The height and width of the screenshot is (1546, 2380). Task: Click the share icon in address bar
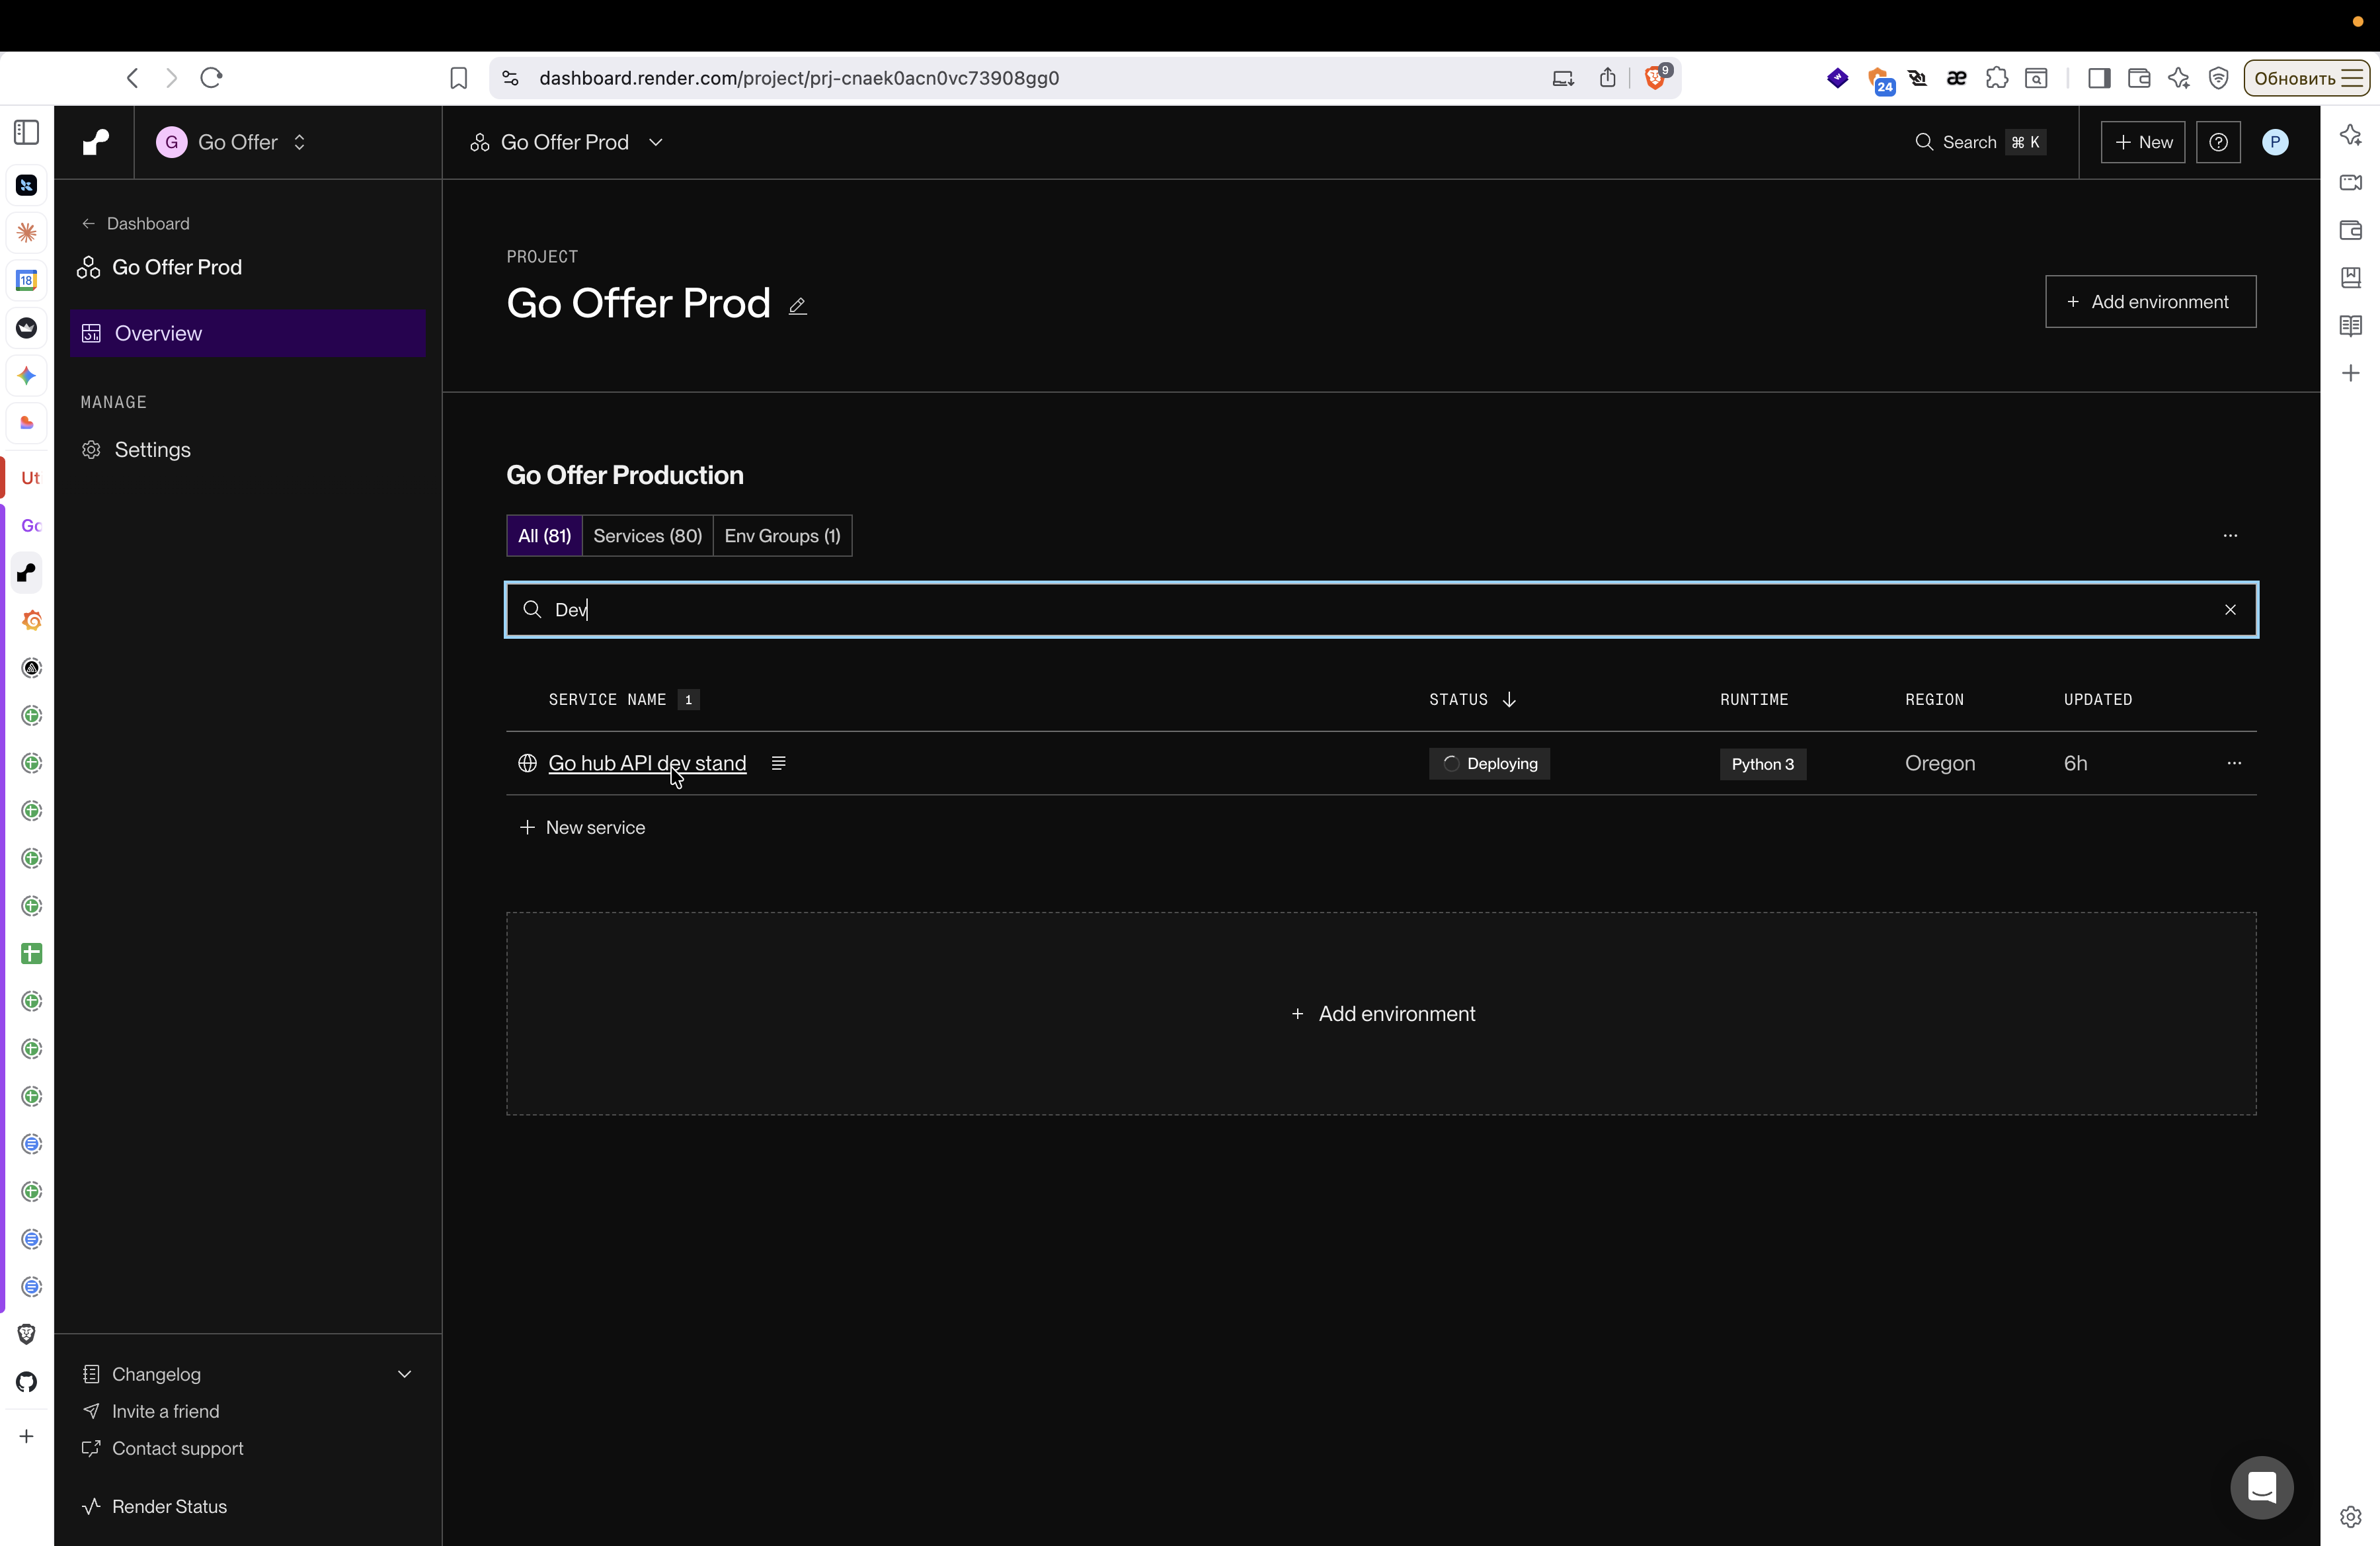tap(1607, 78)
